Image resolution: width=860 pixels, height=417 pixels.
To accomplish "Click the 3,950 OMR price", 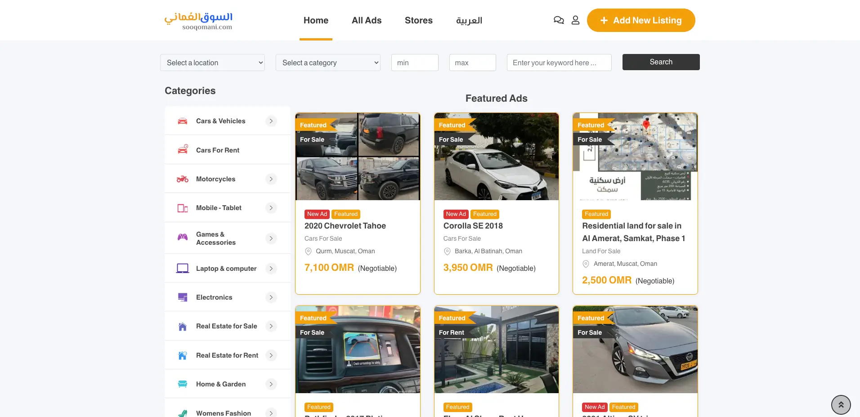I will point(468,268).
